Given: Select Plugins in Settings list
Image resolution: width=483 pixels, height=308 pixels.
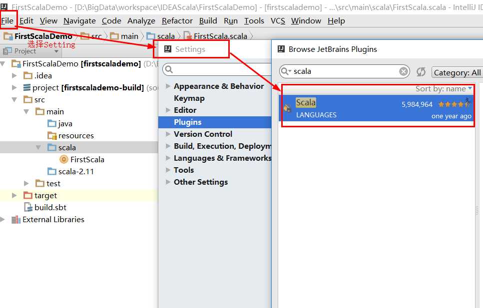Looking at the screenshot, I should (215, 122).
